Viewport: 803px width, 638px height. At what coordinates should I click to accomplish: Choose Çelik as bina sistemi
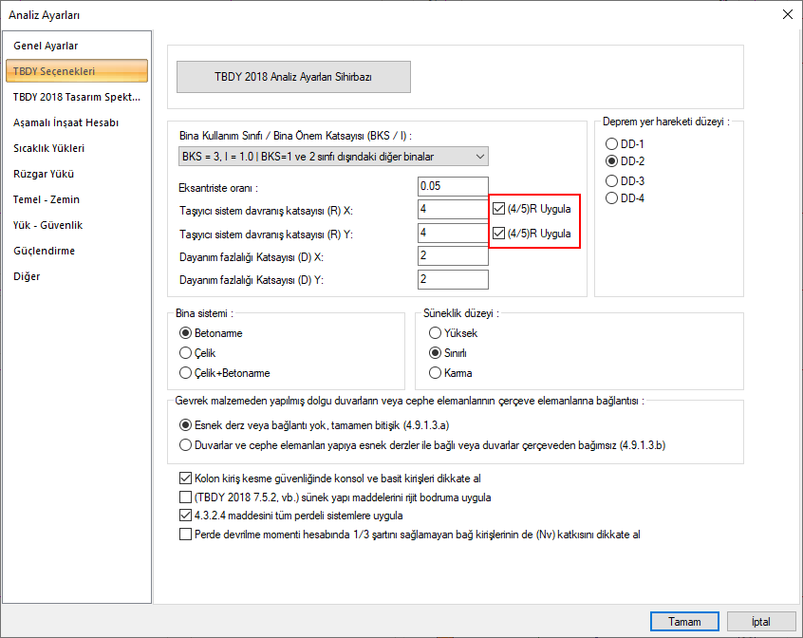pos(185,353)
